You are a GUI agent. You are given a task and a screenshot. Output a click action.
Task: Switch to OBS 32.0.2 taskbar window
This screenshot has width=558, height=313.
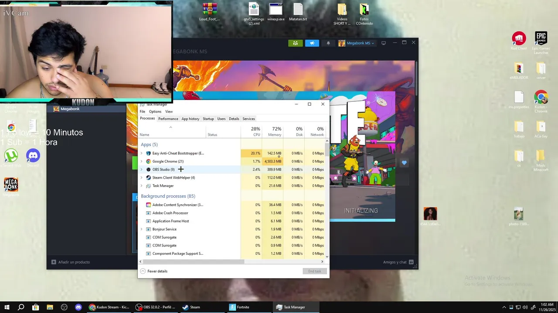pos(155,307)
